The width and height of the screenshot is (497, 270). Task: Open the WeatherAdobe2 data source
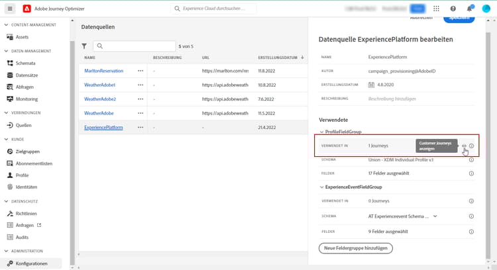tap(100, 99)
